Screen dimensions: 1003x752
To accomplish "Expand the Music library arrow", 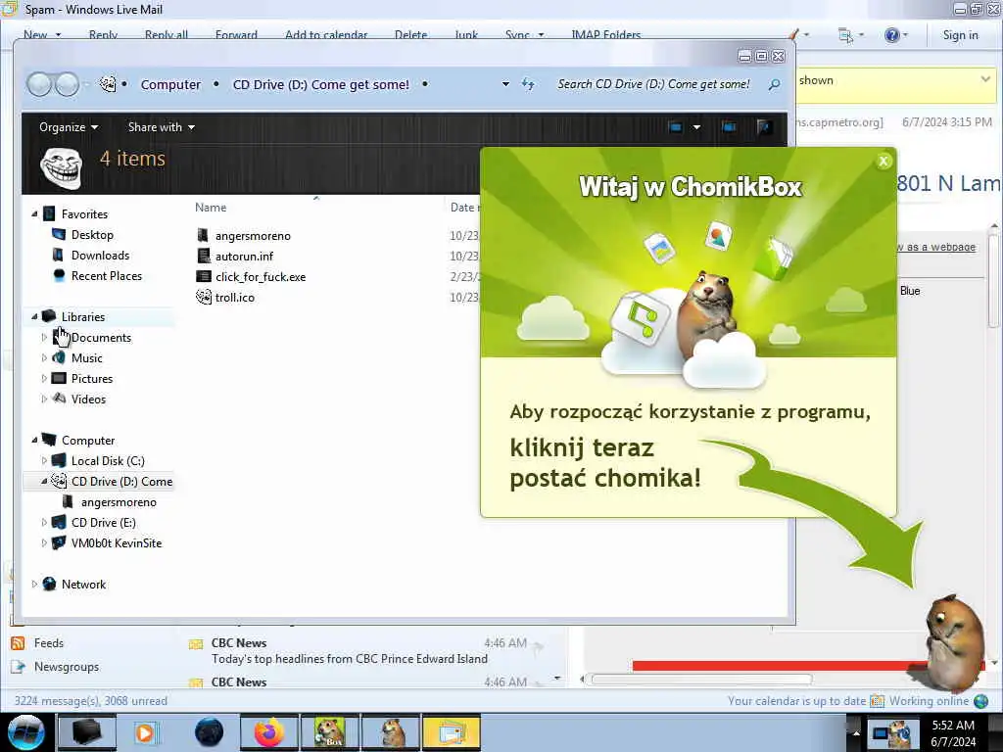I will [x=44, y=357].
